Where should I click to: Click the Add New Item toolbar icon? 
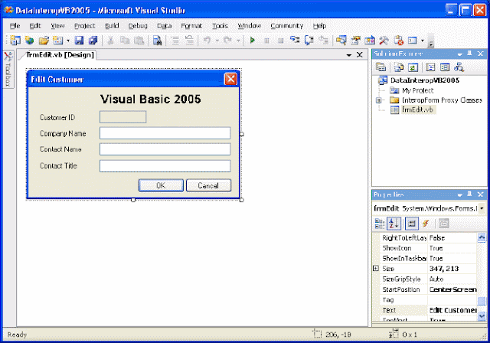(x=58, y=41)
